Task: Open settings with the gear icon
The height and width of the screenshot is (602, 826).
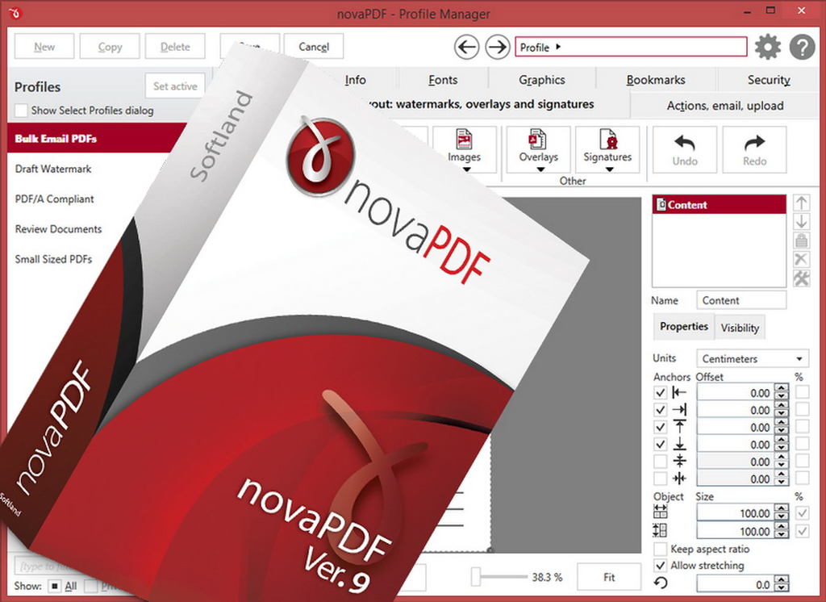Action: pos(768,47)
